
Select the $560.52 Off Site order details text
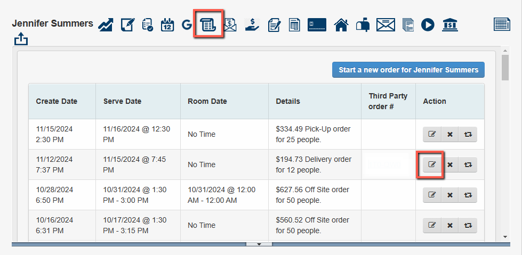click(x=312, y=225)
